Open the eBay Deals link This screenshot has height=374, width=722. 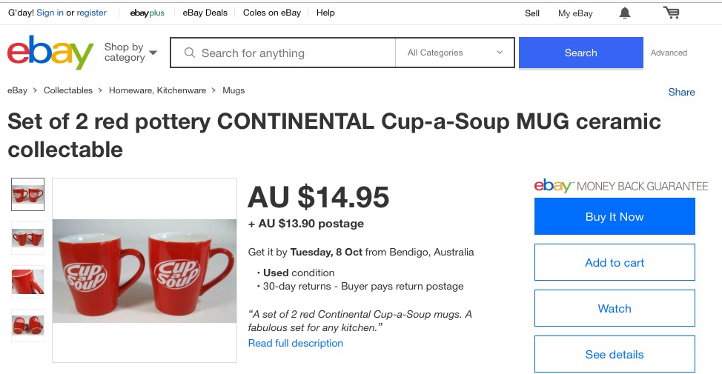[x=205, y=13]
